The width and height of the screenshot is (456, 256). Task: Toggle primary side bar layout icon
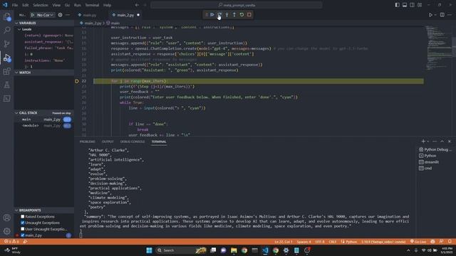click(398, 5)
